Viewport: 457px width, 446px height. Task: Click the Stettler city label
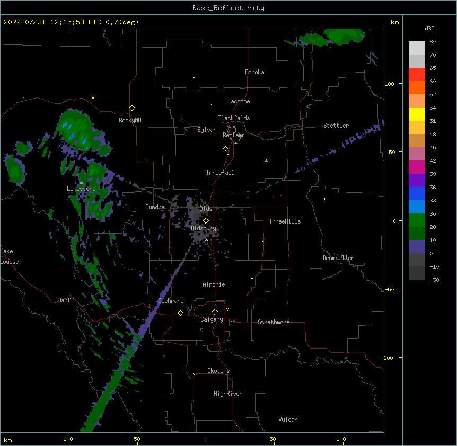pyautogui.click(x=336, y=126)
